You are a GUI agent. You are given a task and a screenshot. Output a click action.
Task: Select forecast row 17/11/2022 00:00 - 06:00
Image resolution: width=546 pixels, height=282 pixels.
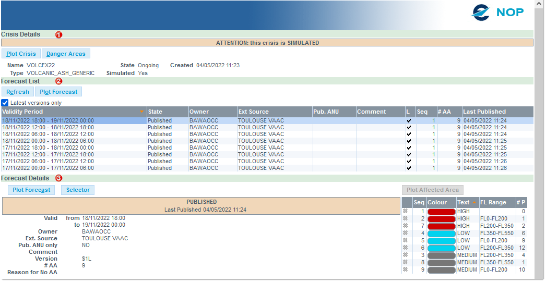click(x=74, y=168)
